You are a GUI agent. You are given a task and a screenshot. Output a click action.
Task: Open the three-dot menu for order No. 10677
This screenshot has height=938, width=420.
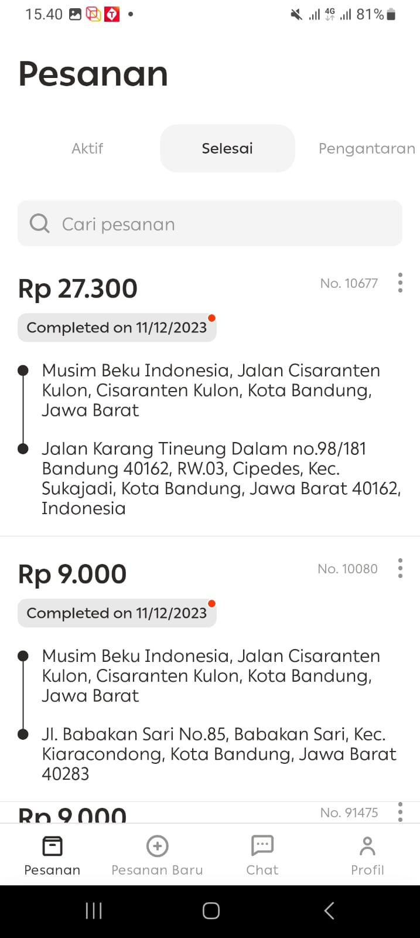point(400,283)
